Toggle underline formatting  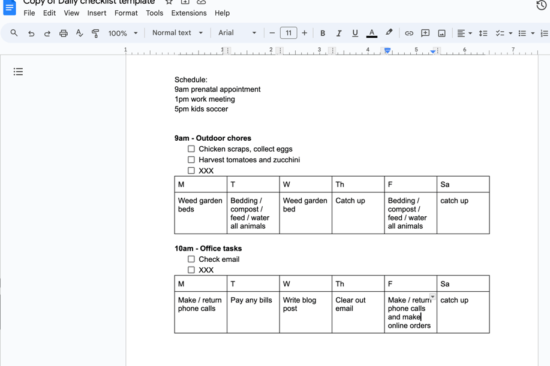click(355, 34)
